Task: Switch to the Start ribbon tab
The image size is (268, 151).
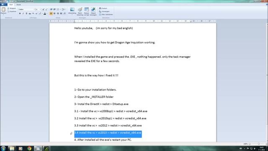Action: [x=11, y=5]
